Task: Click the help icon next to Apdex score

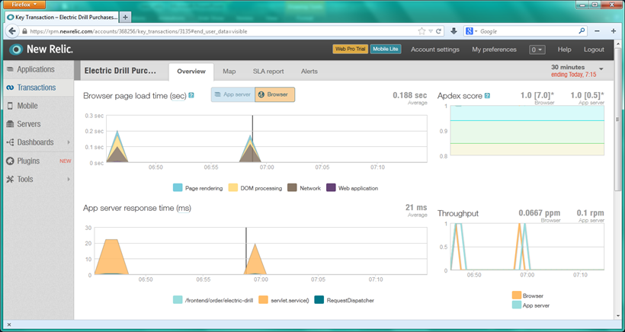Action: pos(487,96)
